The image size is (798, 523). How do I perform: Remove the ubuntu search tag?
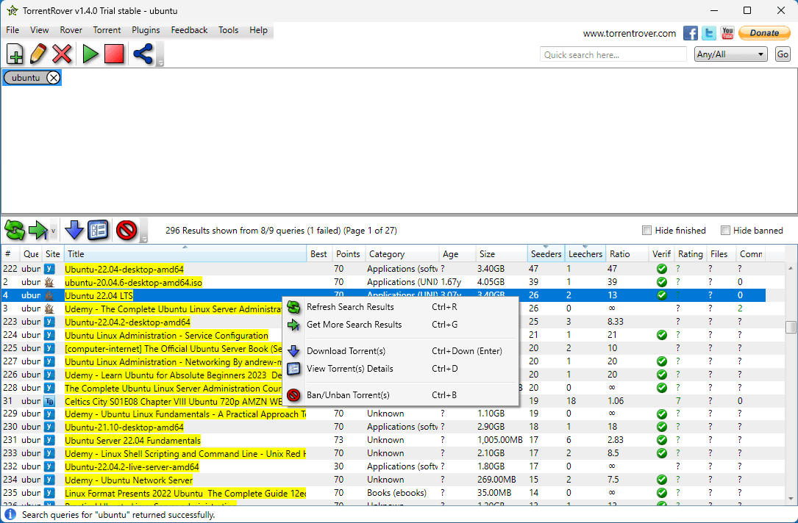point(53,78)
